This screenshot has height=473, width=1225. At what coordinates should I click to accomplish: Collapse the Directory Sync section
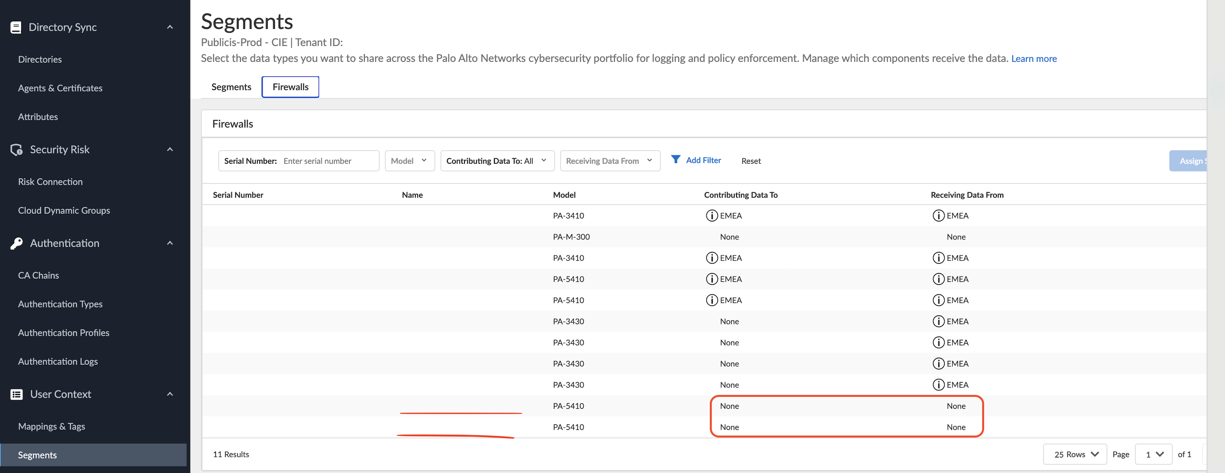click(x=170, y=27)
